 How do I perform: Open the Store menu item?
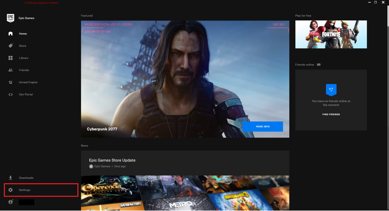pyautogui.click(x=23, y=46)
